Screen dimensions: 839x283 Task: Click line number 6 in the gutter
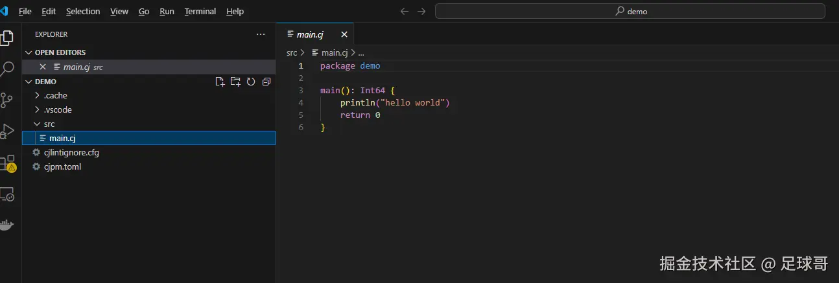coord(300,128)
